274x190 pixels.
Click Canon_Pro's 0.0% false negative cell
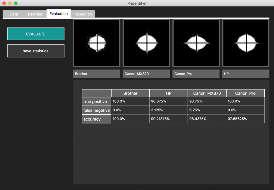[245, 110]
